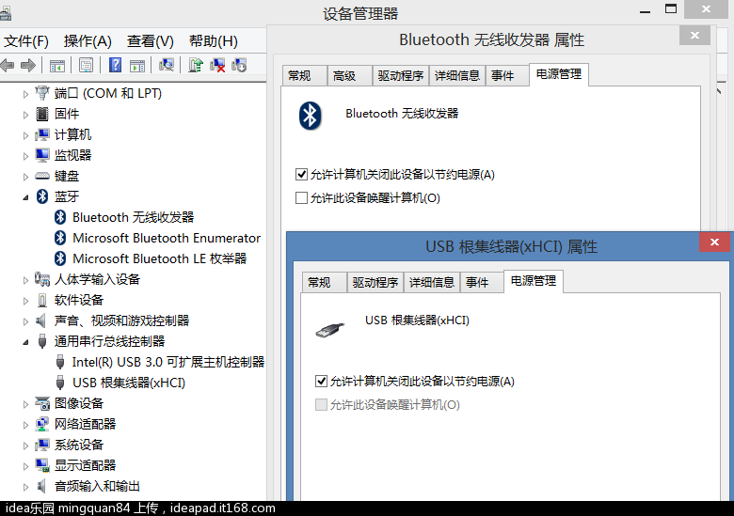Click the 蓝牙 Bluetooth category icon
This screenshot has width=734, height=516.
(42, 196)
